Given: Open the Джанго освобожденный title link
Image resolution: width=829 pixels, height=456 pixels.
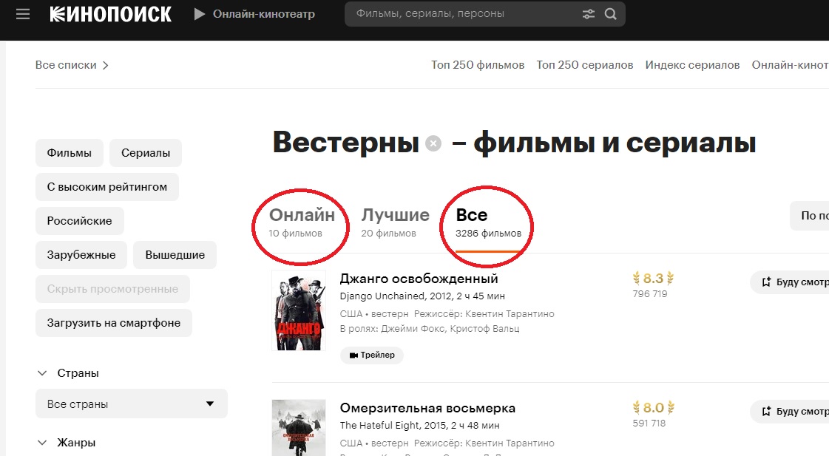Looking at the screenshot, I should coord(419,279).
